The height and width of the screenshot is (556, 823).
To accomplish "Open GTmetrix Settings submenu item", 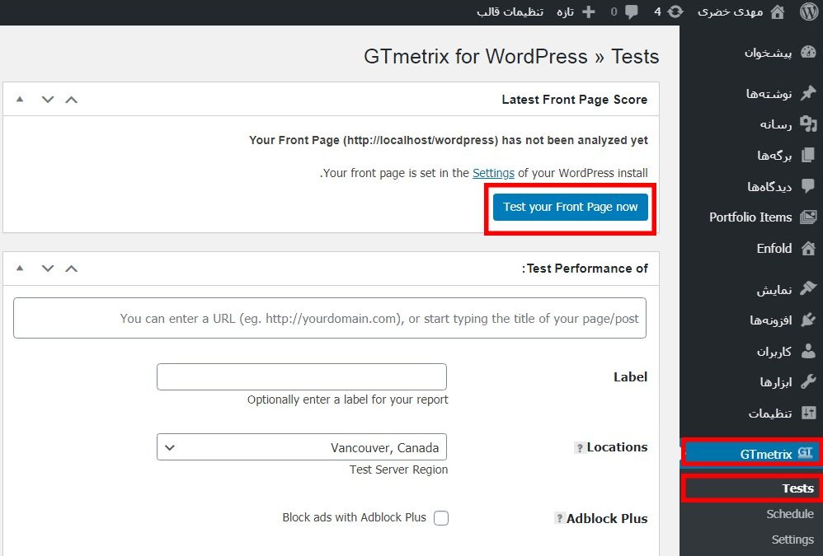I will 792,540.
